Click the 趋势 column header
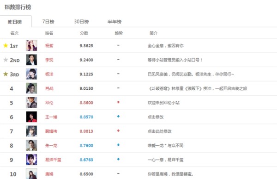Image resolution: width=277 pixels, height=179 pixels. coord(119,33)
